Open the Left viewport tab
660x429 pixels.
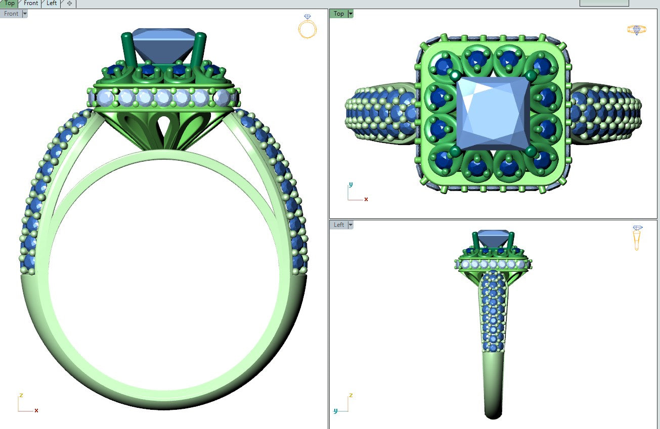tap(52, 4)
